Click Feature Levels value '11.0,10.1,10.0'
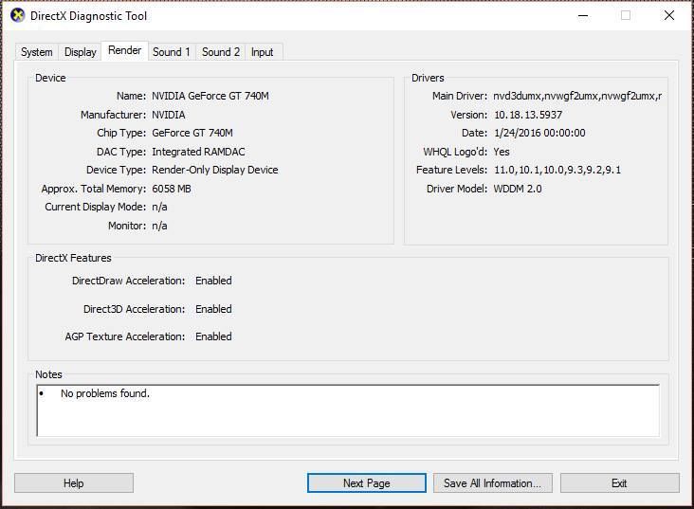The height and width of the screenshot is (509, 694). pyautogui.click(x=557, y=170)
